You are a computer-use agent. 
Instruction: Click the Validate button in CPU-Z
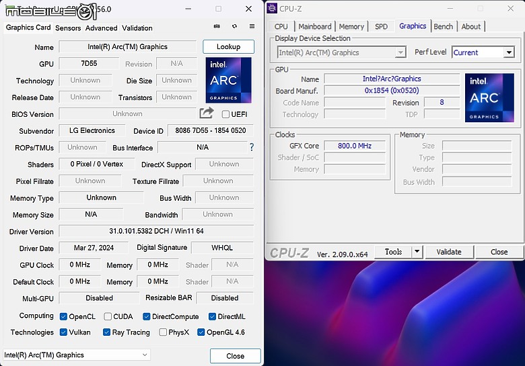point(449,252)
